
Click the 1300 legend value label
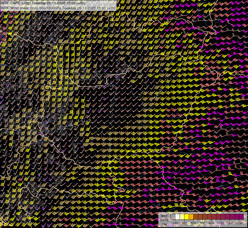[x=230, y=223]
